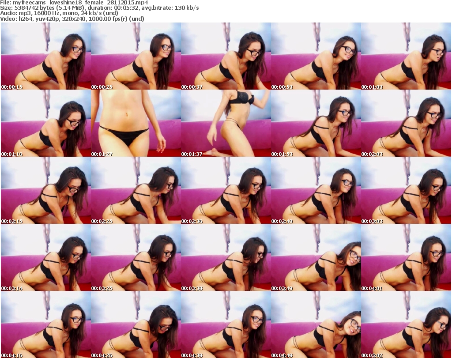Click the 'Video: h264, yuv420p' info line
The height and width of the screenshot is (358, 452).
pyautogui.click(x=72, y=19)
